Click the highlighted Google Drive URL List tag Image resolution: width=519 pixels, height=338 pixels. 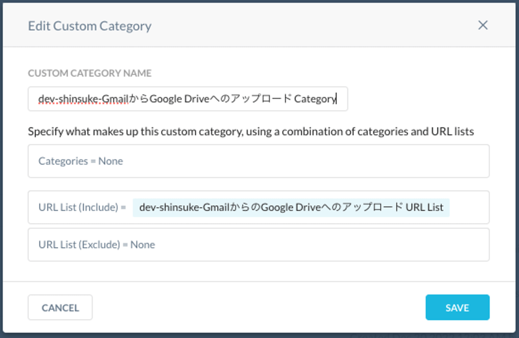point(291,207)
